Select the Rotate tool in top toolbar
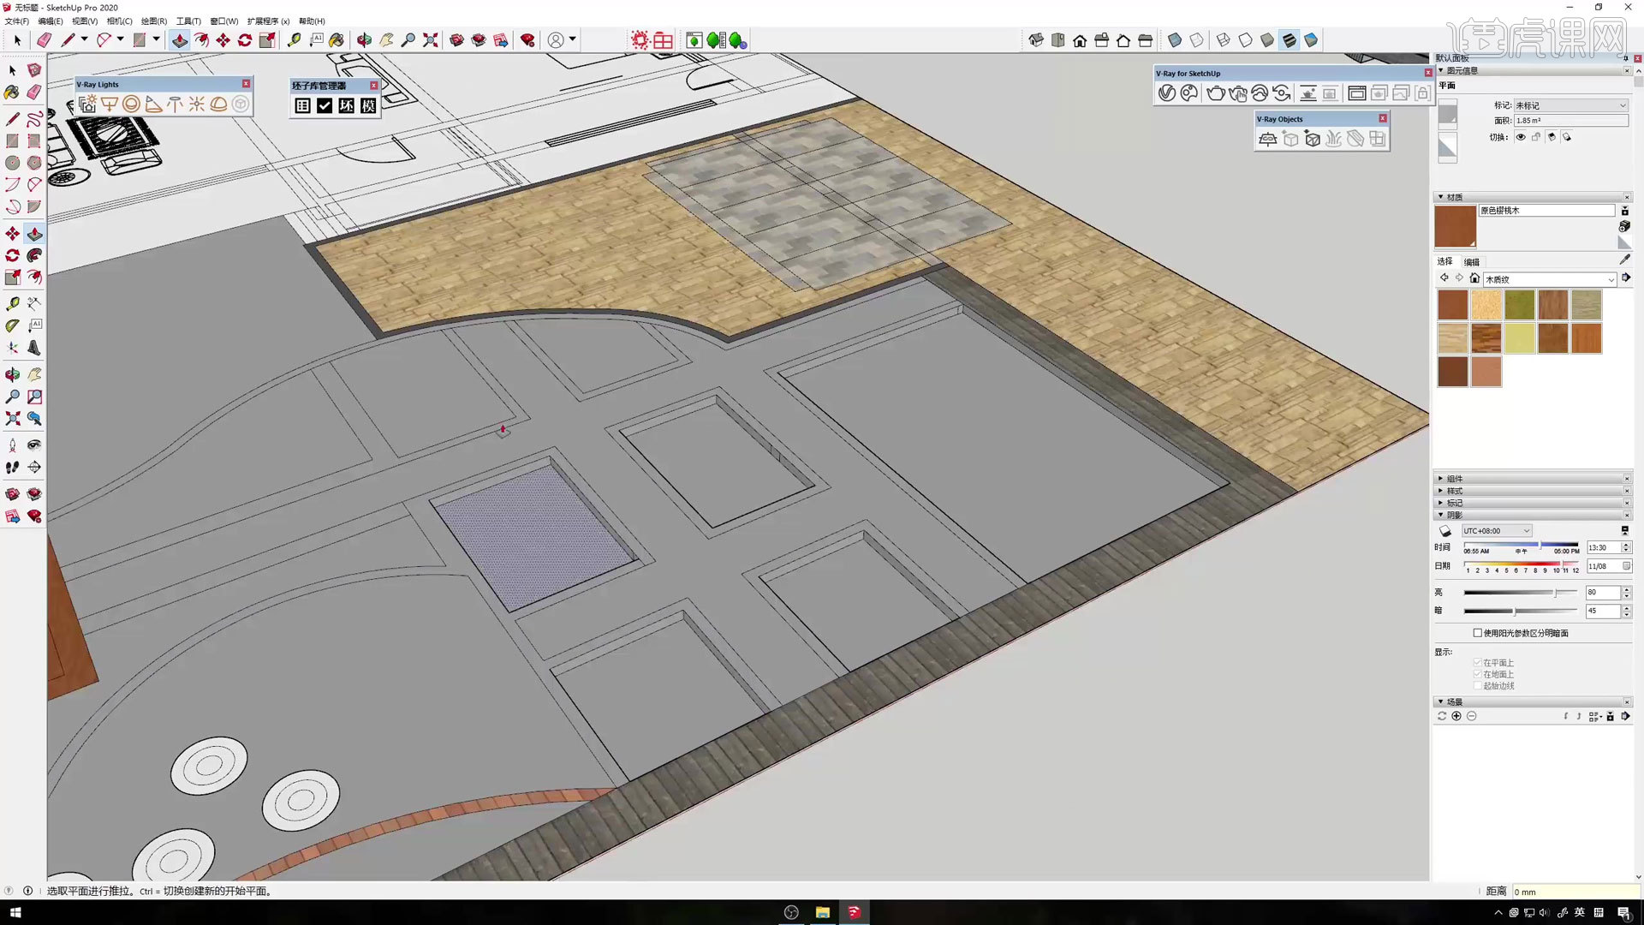Screen dimensions: 1644x925 click(245, 40)
